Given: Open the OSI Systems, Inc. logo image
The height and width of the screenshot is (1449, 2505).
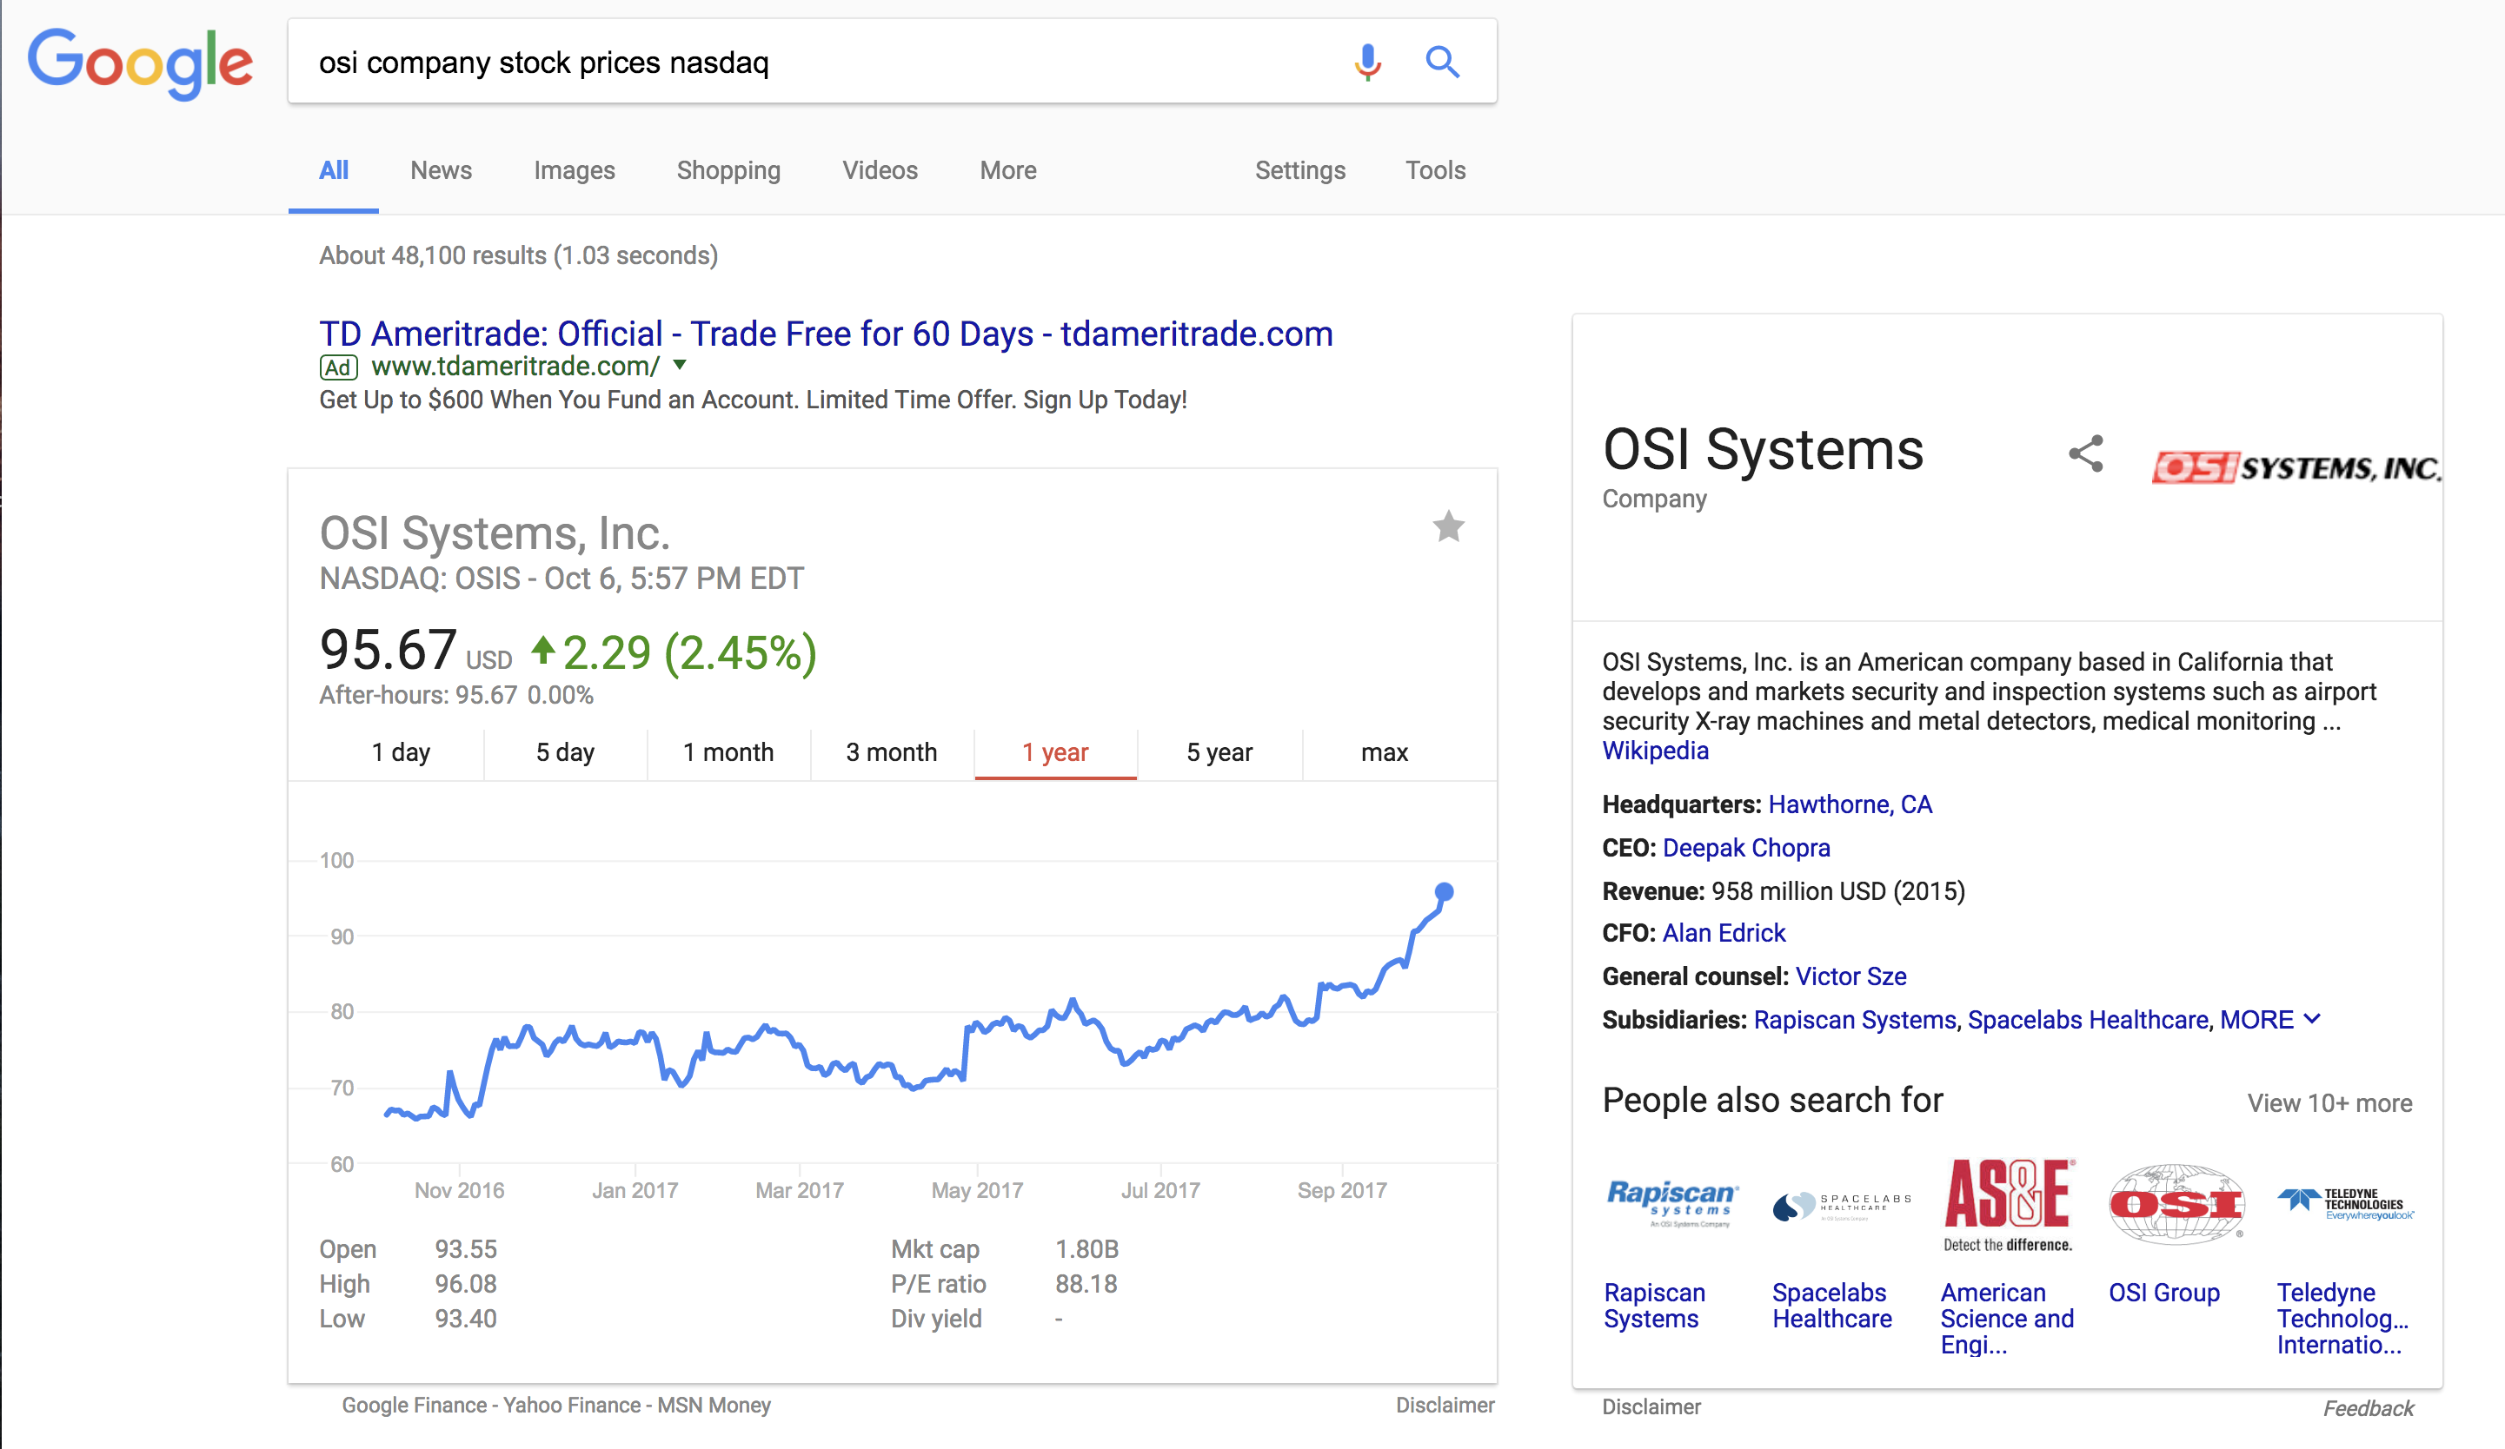Looking at the screenshot, I should pos(2296,467).
